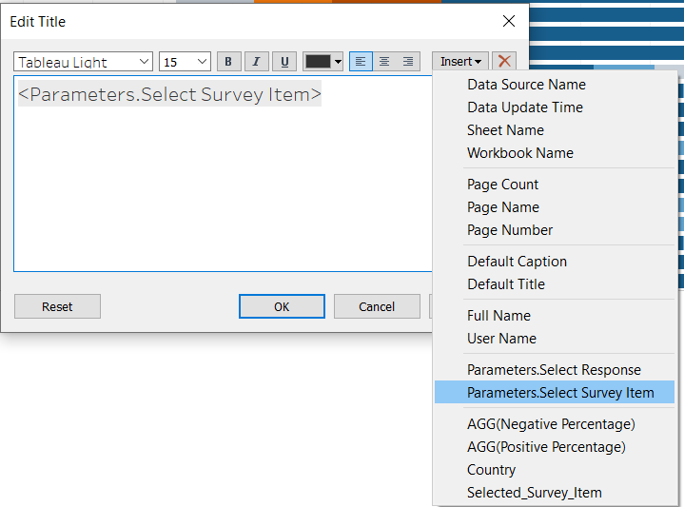Click the red X clear icon
The height and width of the screenshot is (507, 684).
(x=504, y=62)
